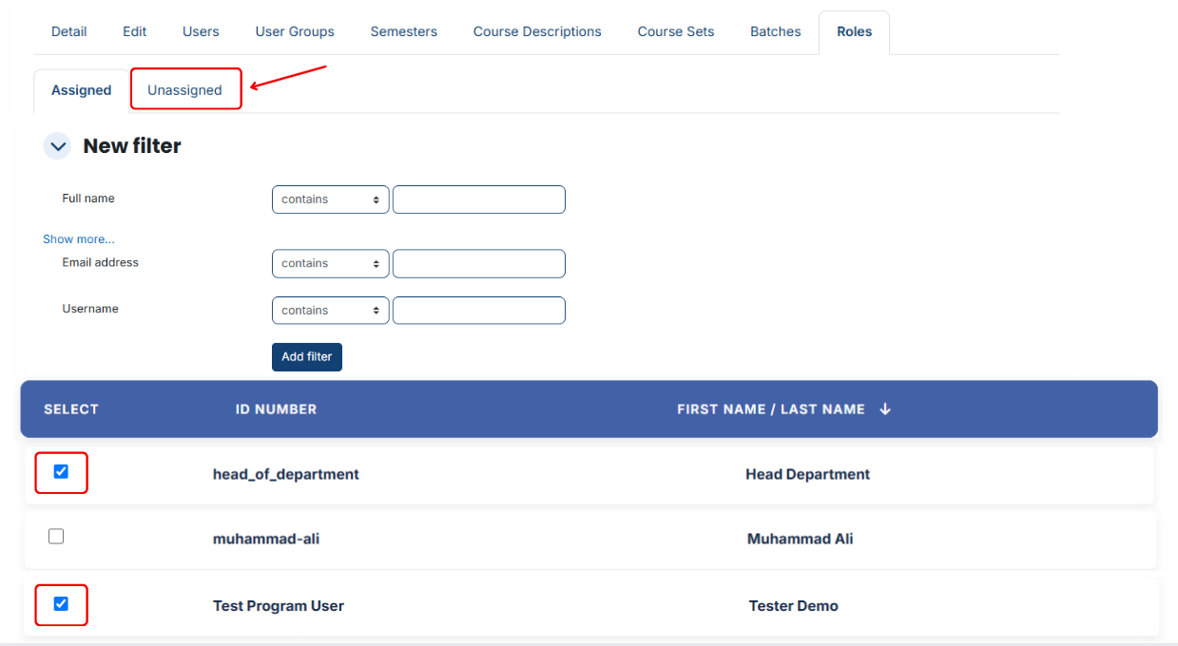Open the Batches tab
This screenshot has width=1178, height=646.
point(776,31)
